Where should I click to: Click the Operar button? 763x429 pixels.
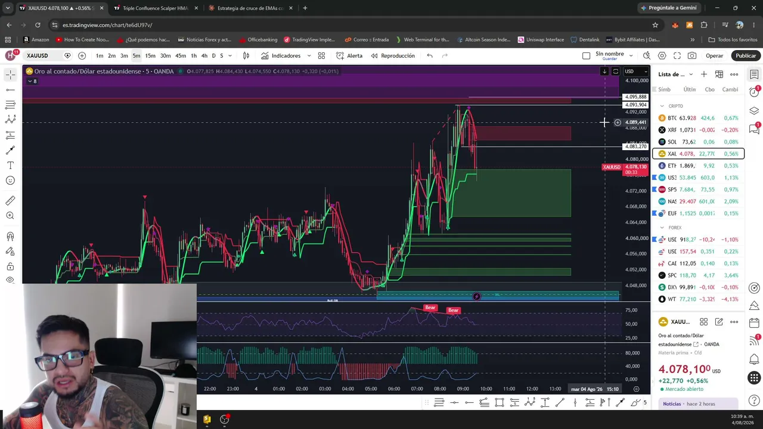[x=714, y=55]
